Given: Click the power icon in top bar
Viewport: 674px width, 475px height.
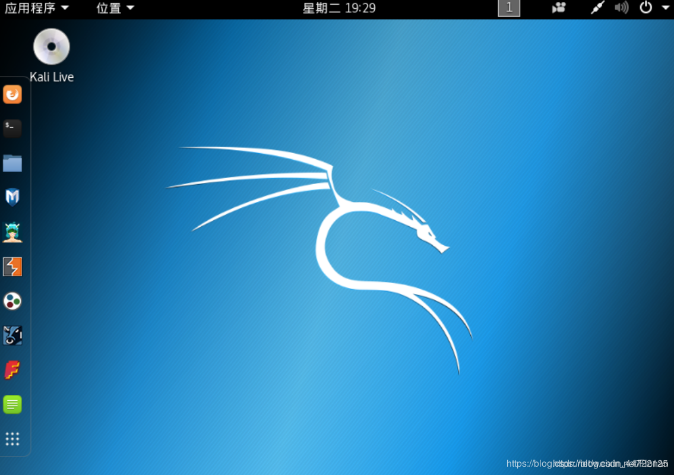Looking at the screenshot, I should click(645, 7).
